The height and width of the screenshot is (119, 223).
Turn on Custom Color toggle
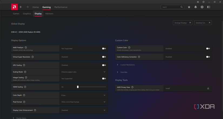tap(208, 49)
